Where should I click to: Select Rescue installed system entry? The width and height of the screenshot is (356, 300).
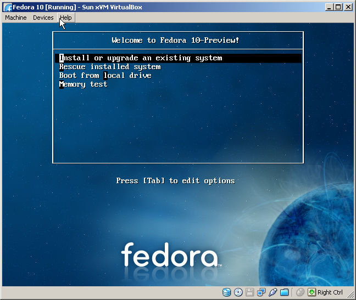point(110,67)
